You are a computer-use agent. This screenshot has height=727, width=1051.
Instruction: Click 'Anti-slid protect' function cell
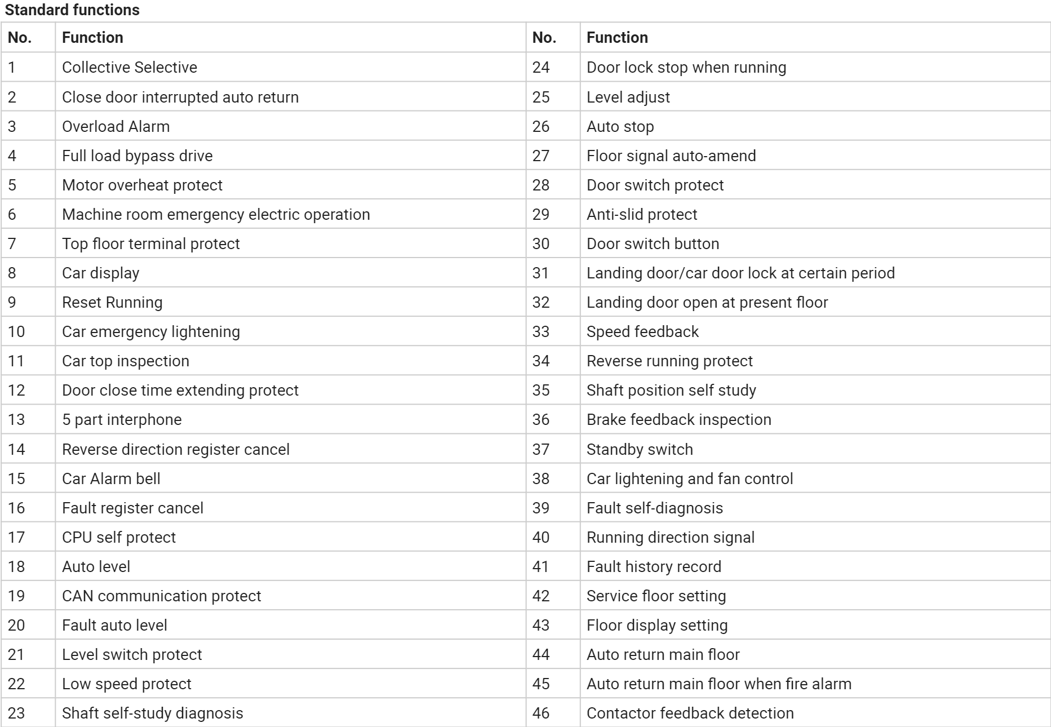(x=642, y=215)
